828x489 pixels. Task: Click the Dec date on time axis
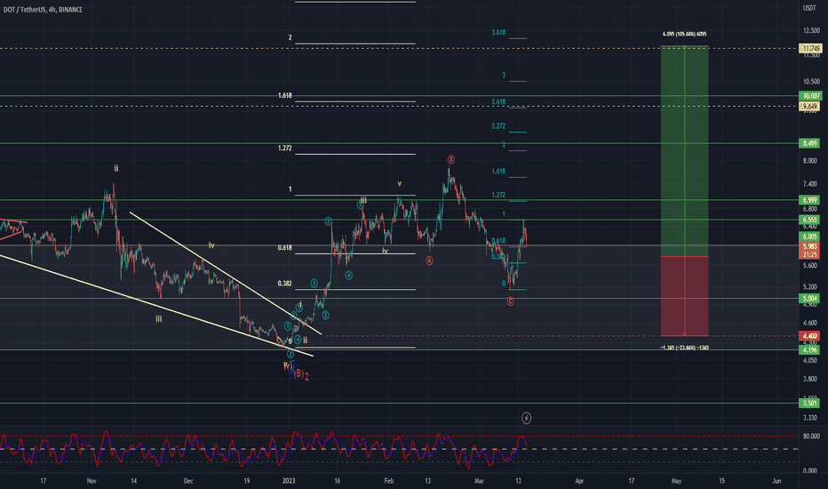point(188,480)
